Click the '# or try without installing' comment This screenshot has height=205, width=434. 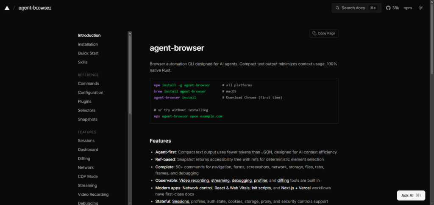181,110
